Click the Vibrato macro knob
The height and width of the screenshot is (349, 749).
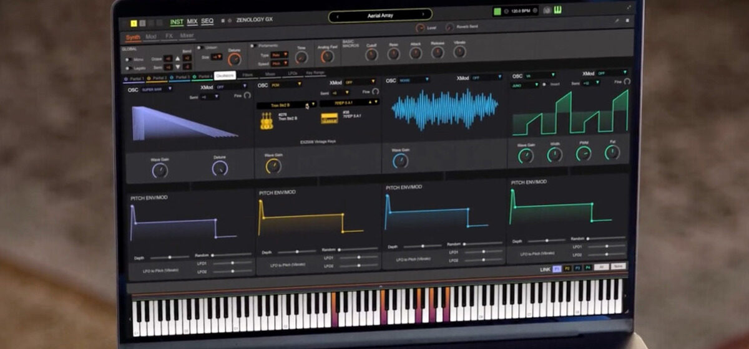tap(460, 52)
